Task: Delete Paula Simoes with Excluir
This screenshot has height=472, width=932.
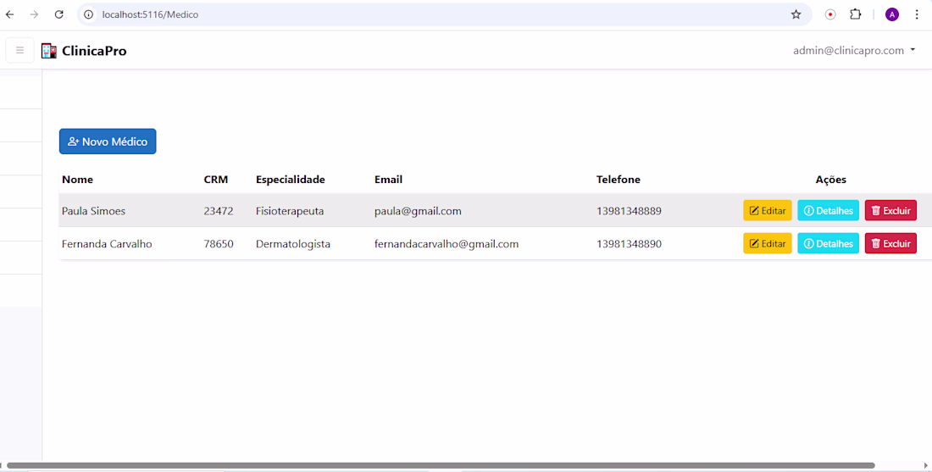Action: coord(890,210)
